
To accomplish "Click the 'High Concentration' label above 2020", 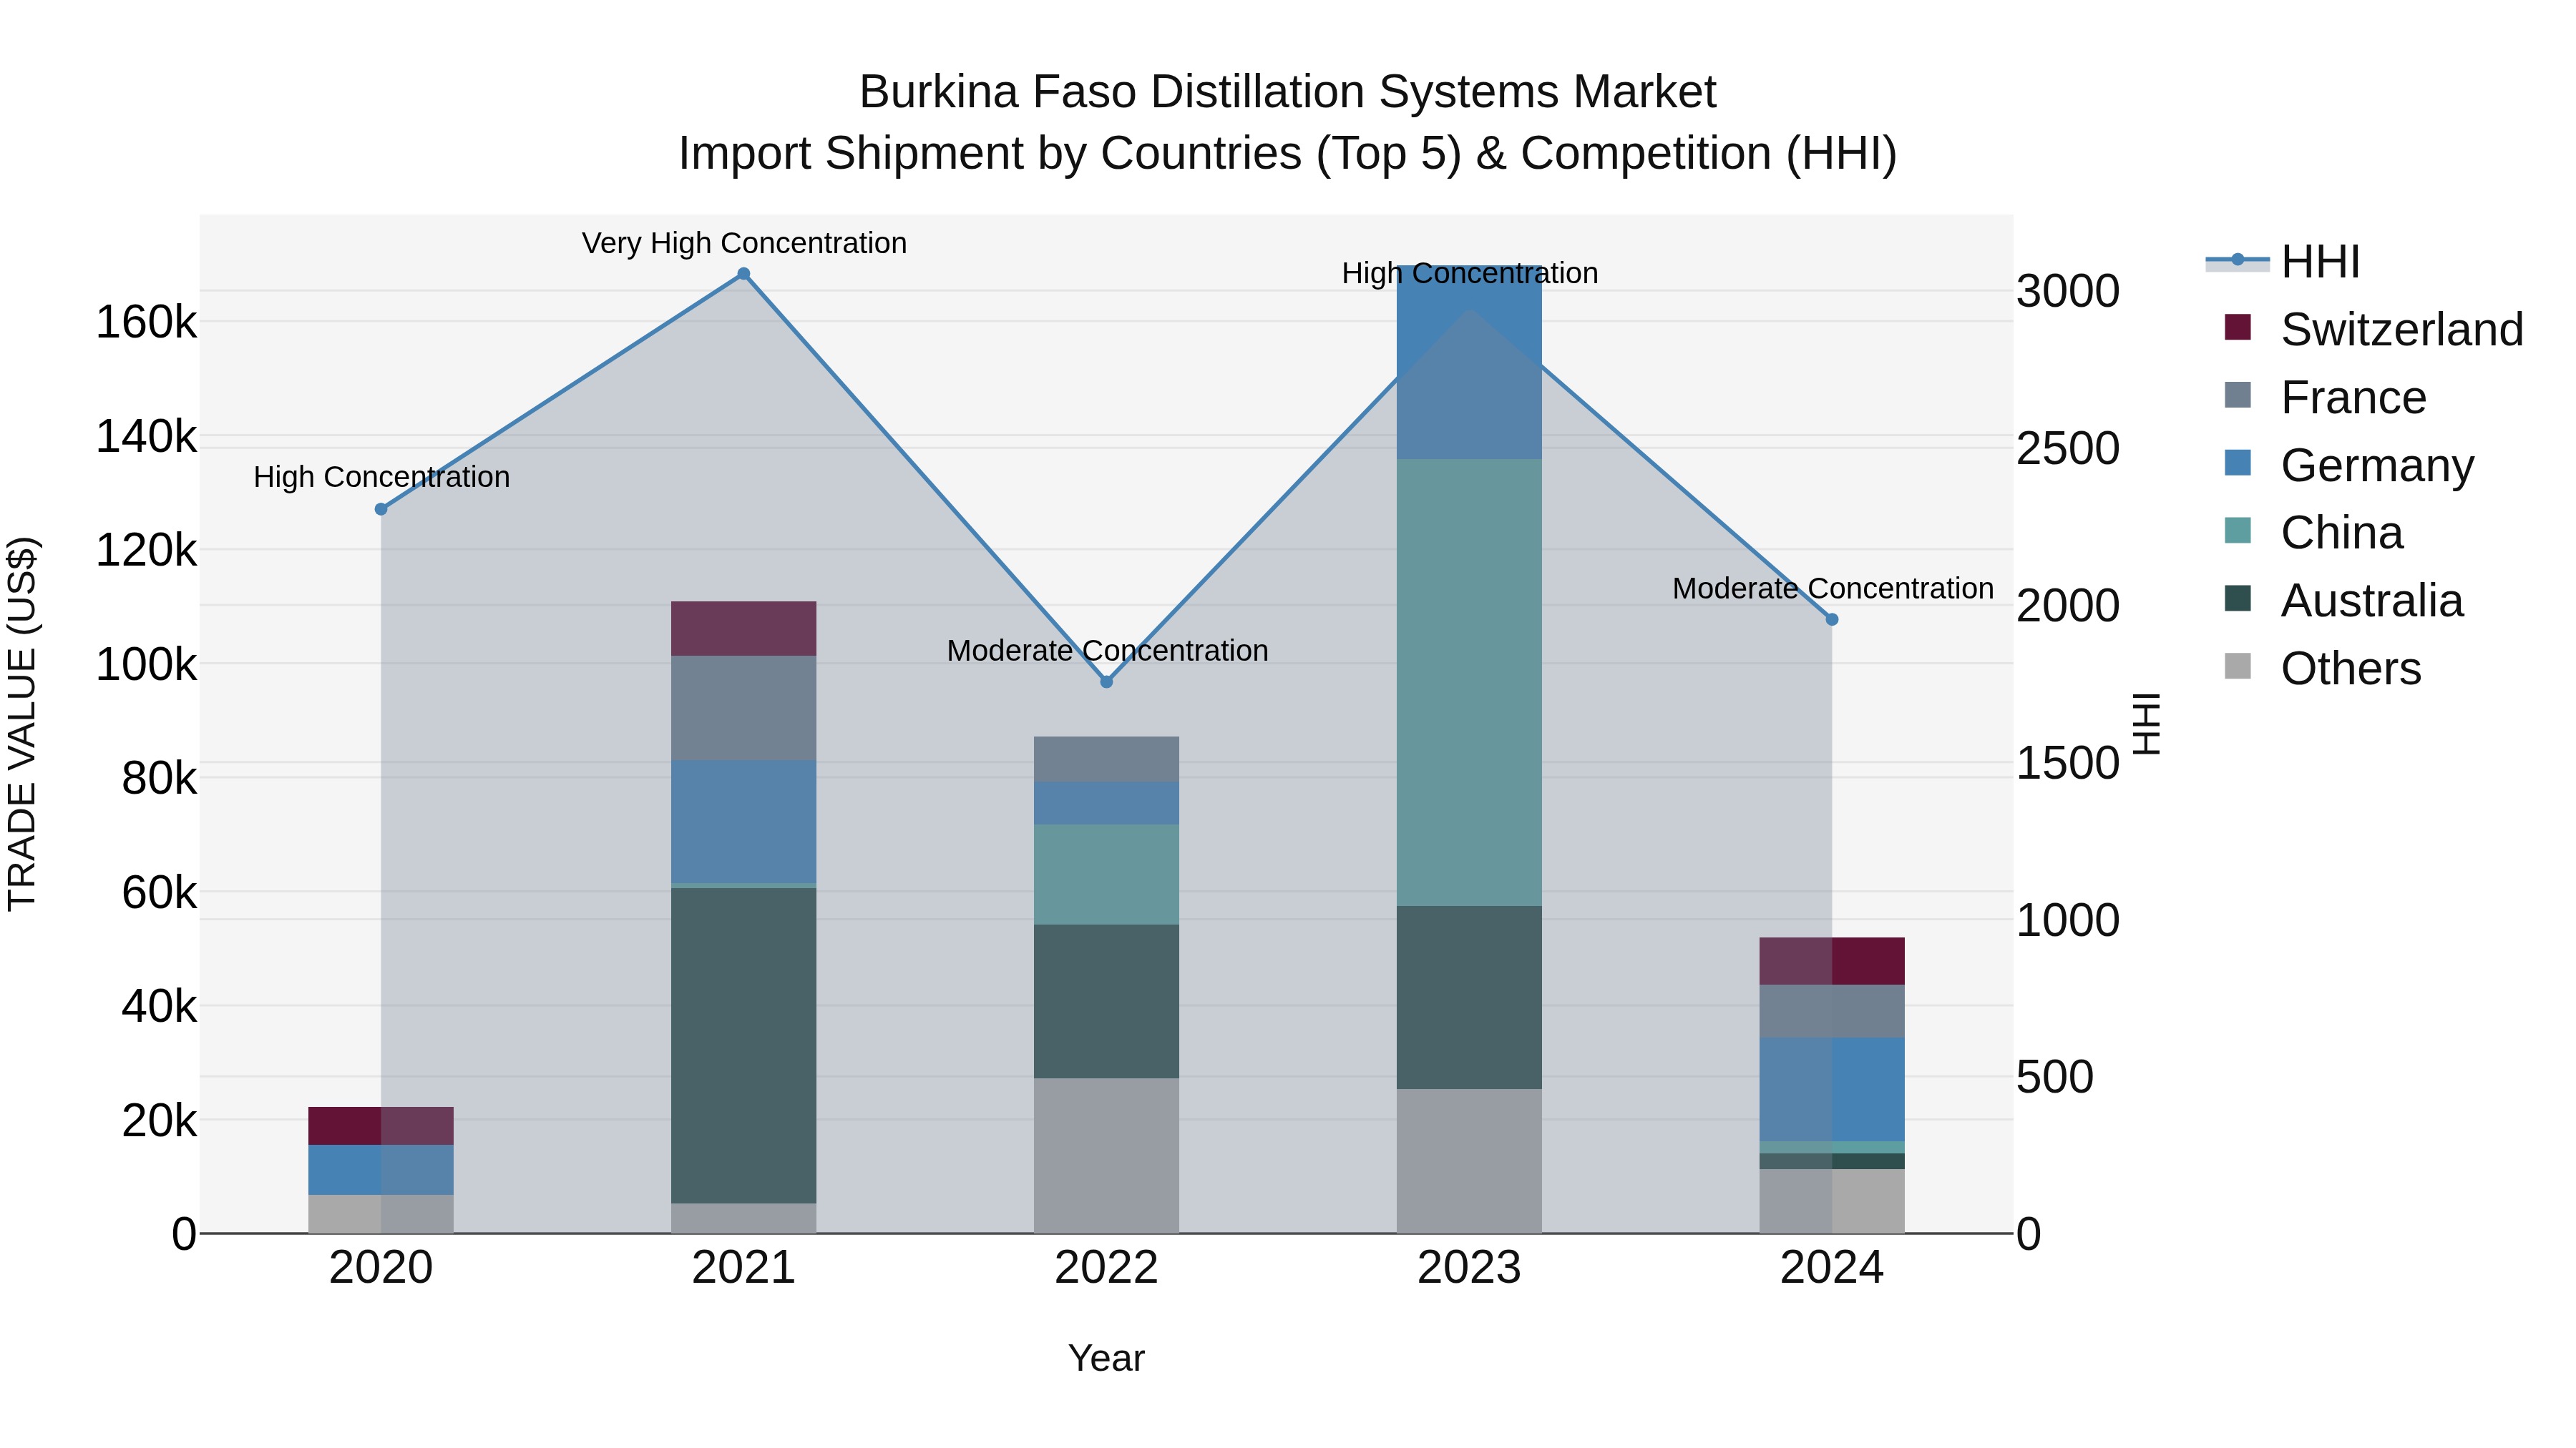I will (381, 477).
